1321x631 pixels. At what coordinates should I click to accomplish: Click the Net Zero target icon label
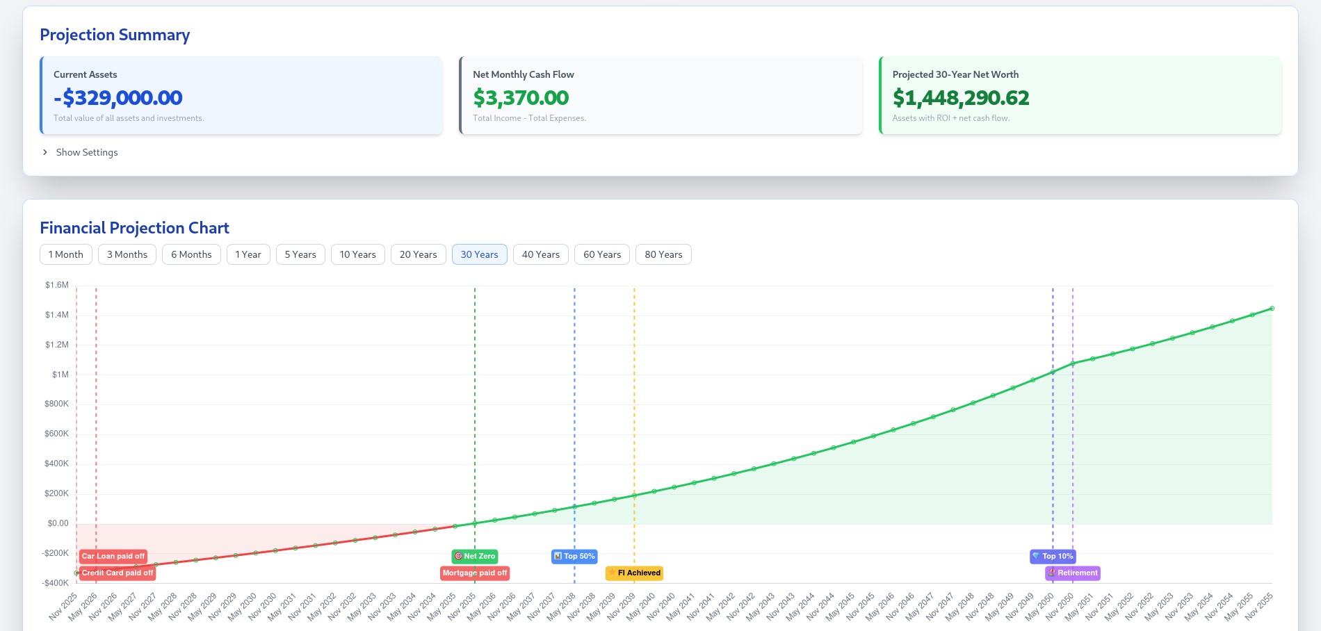tap(475, 556)
